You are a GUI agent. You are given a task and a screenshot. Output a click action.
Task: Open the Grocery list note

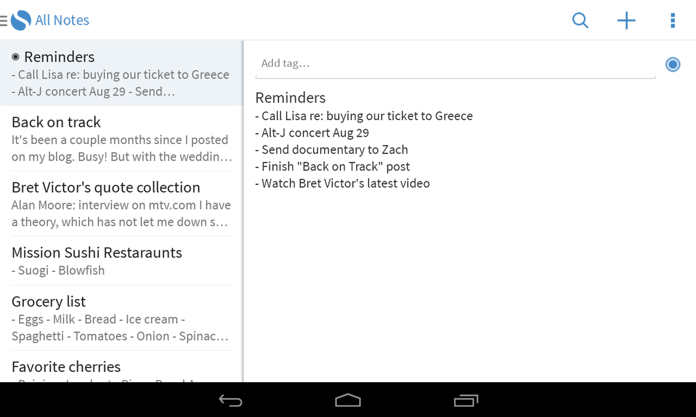coord(121,317)
